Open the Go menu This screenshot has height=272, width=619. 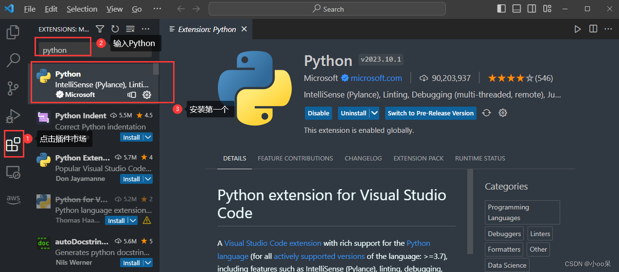137,9
